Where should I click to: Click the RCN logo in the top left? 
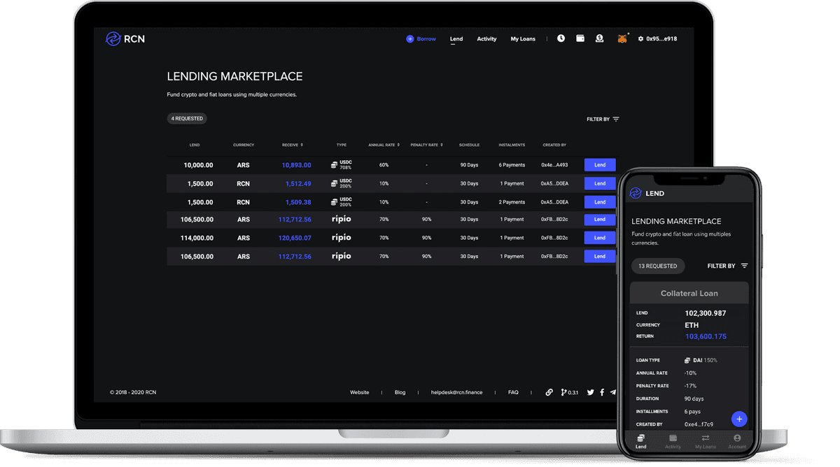pos(125,39)
